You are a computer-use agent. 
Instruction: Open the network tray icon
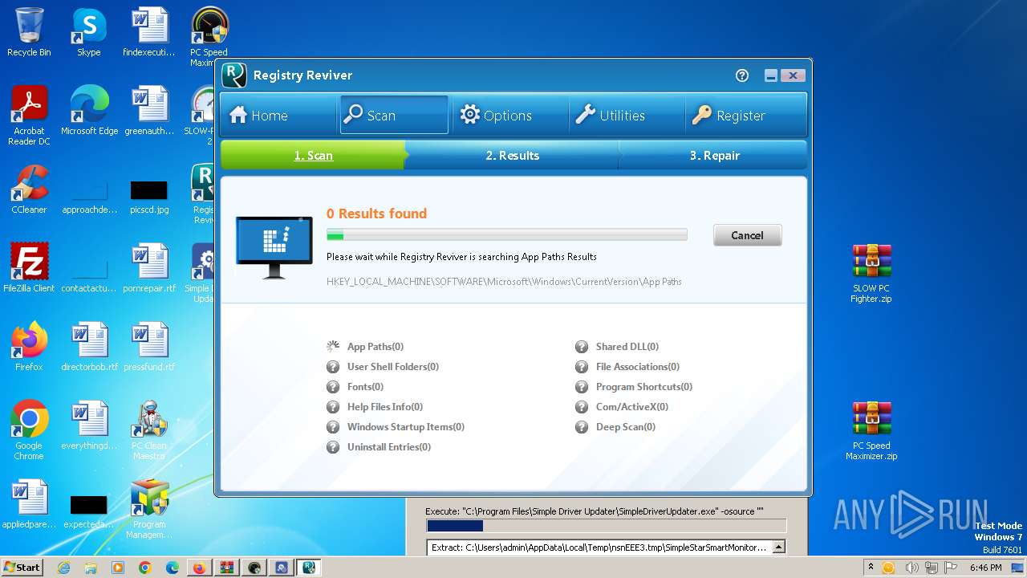[932, 568]
